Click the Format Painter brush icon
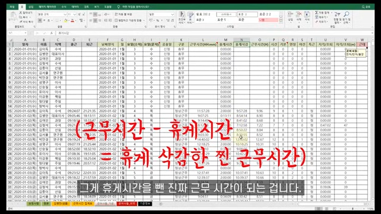 [21, 22]
